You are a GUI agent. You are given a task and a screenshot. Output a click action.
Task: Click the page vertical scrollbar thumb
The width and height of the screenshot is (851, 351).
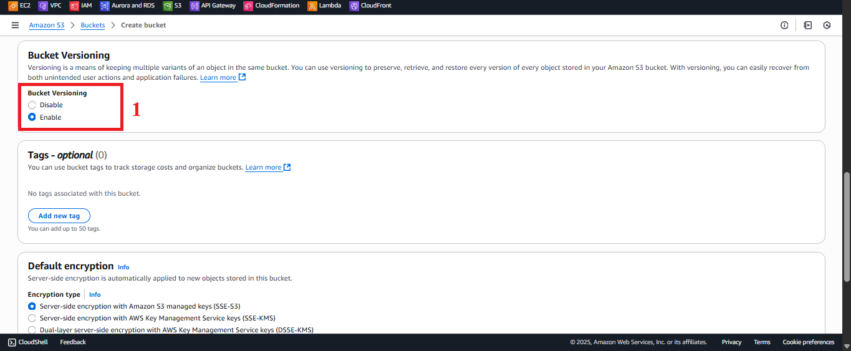point(847,226)
